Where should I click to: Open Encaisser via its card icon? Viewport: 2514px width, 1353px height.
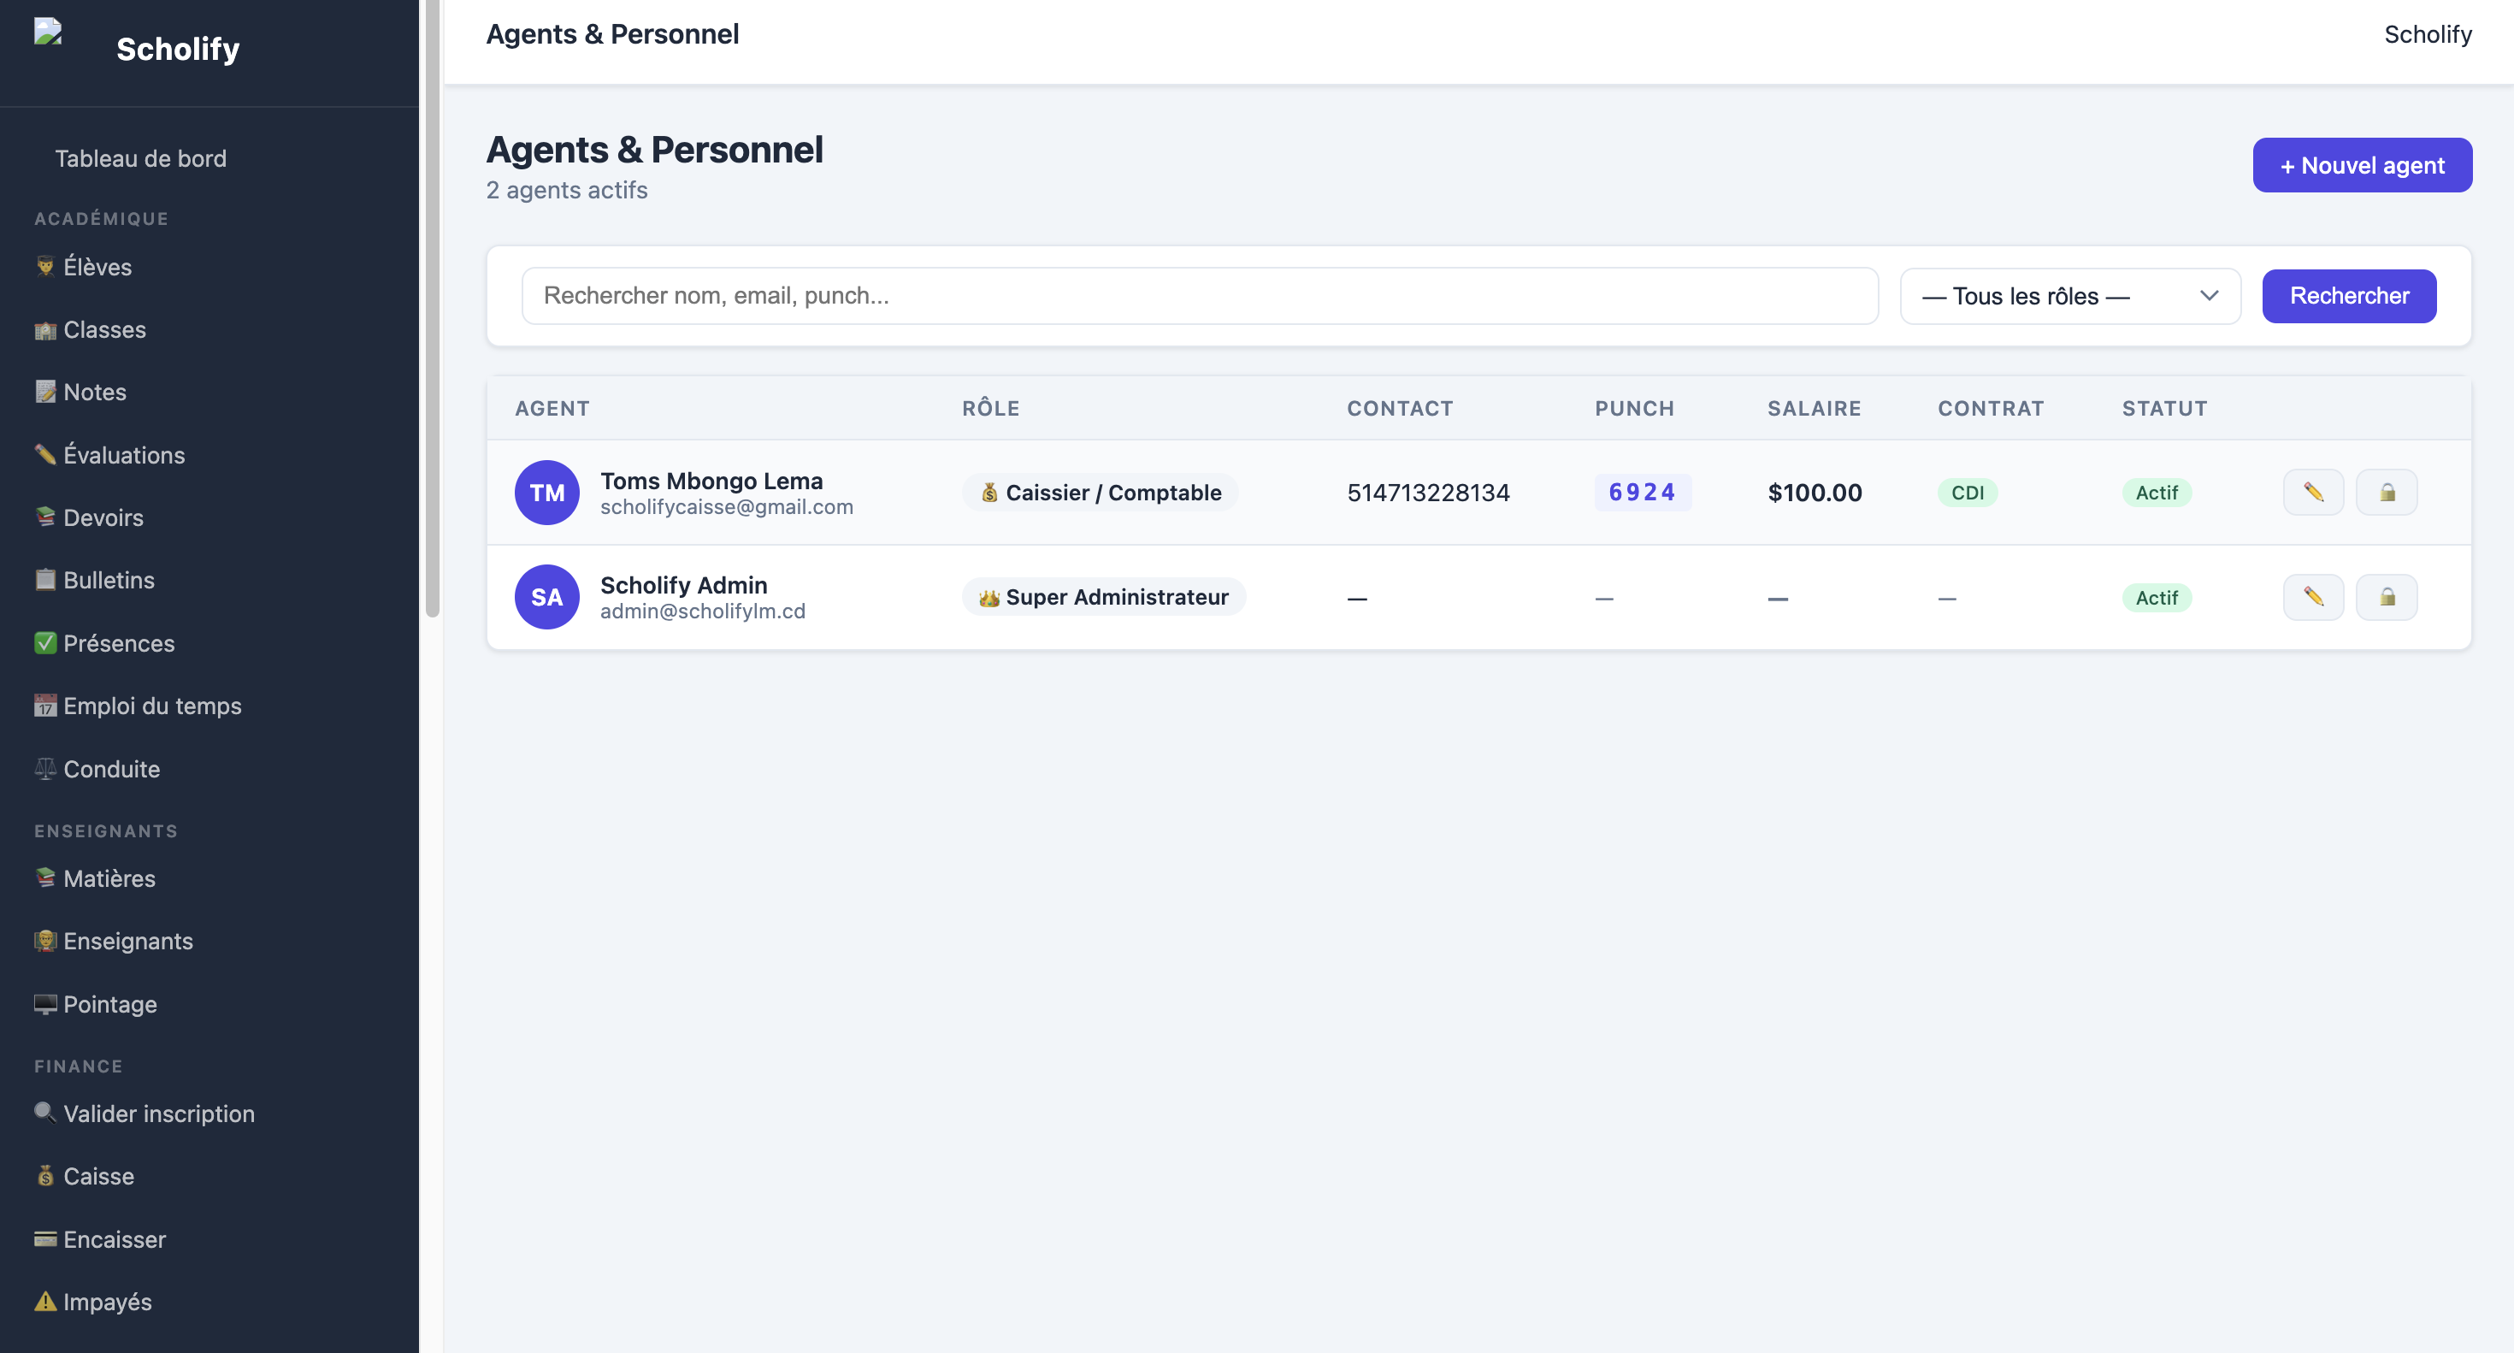click(44, 1238)
